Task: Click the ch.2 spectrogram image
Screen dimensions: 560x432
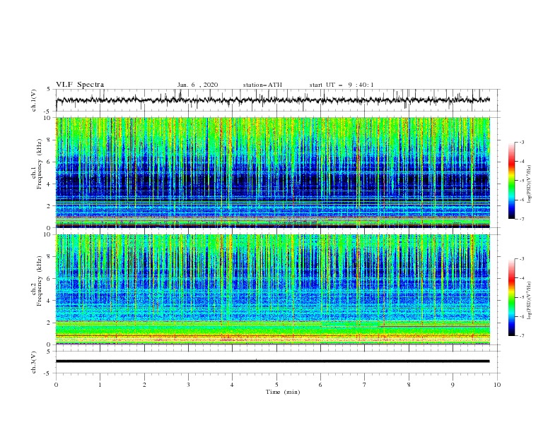Action: point(272,289)
